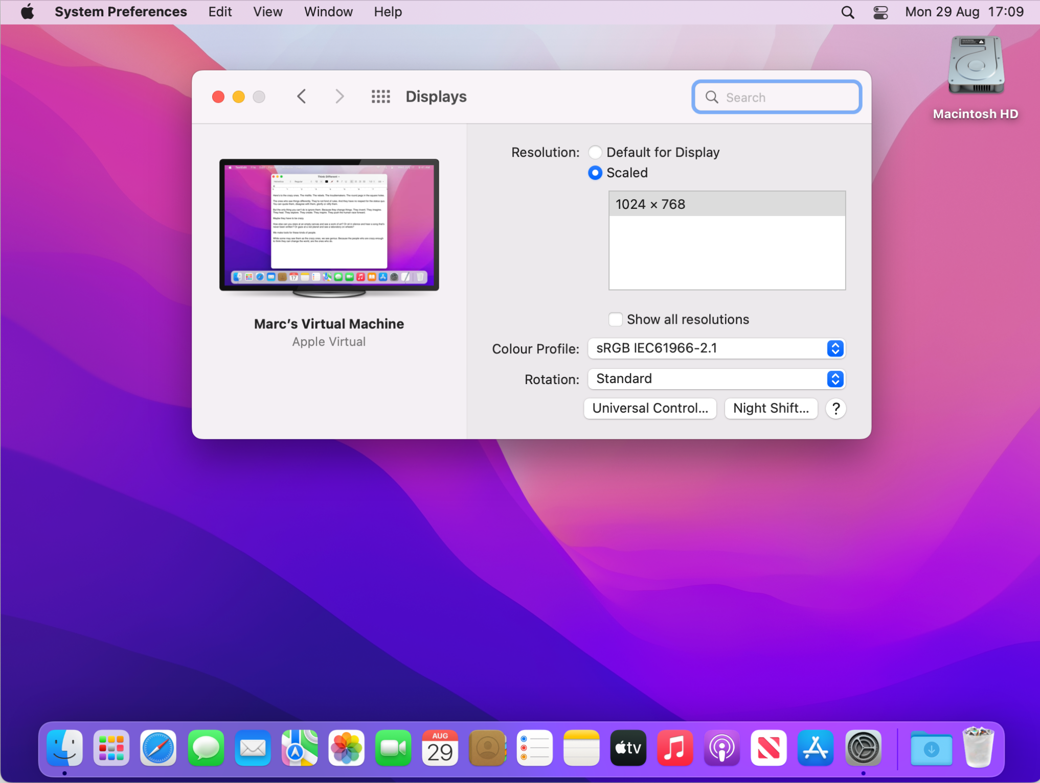The width and height of the screenshot is (1040, 783).
Task: Close the Displays window
Action: [218, 97]
